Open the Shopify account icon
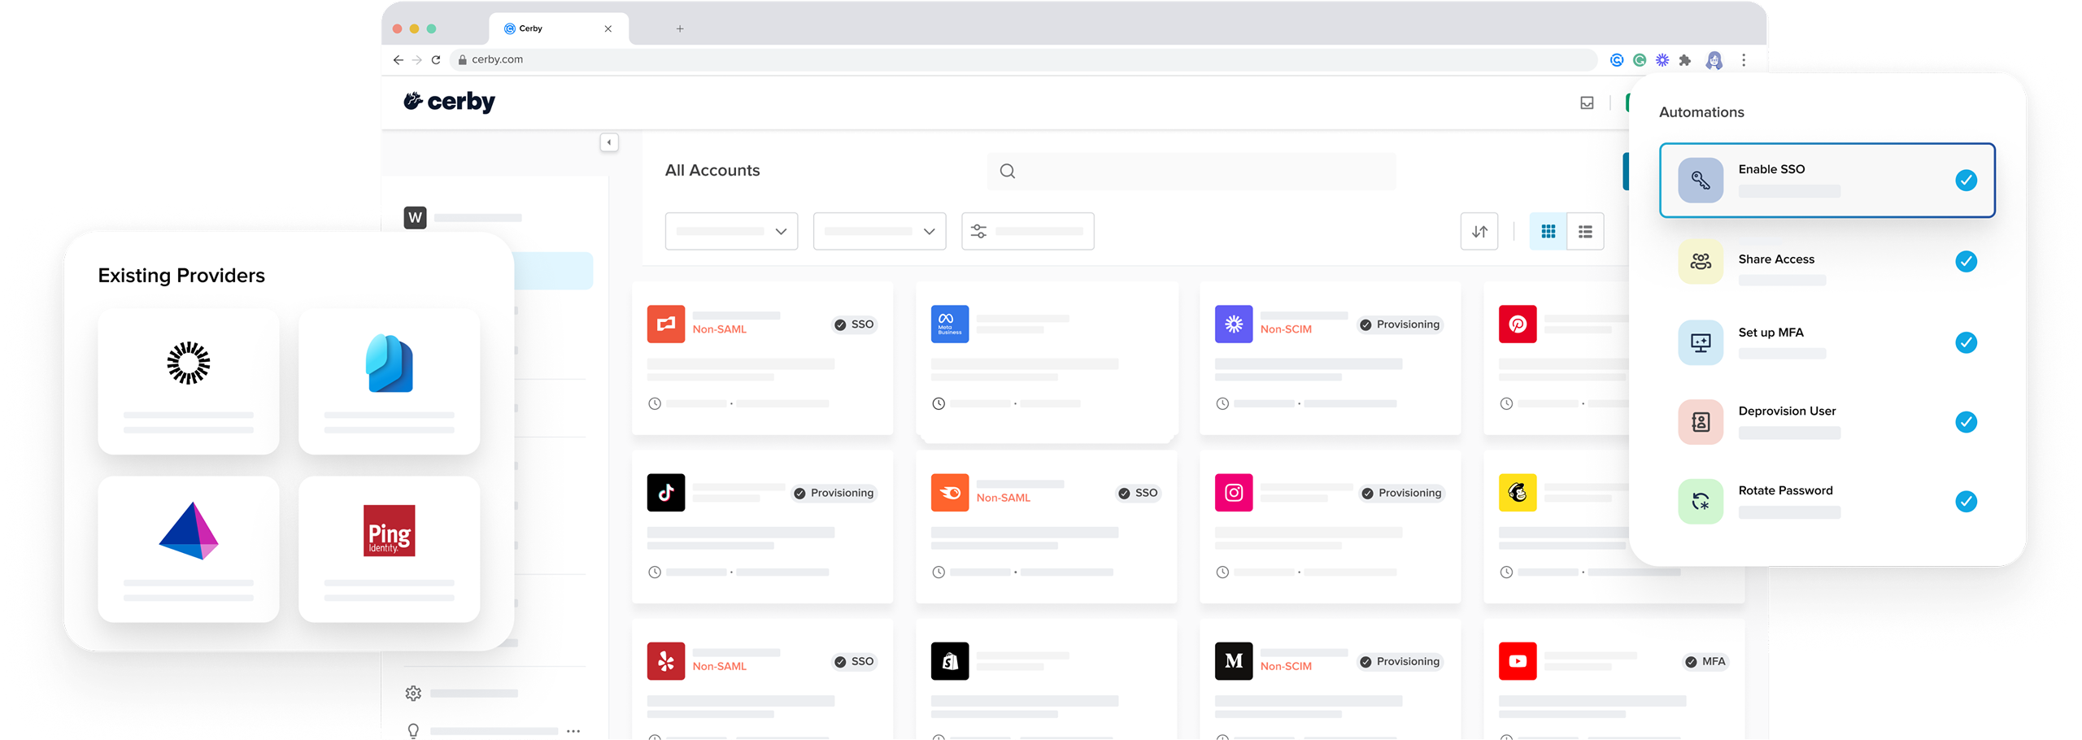 pos(950,661)
